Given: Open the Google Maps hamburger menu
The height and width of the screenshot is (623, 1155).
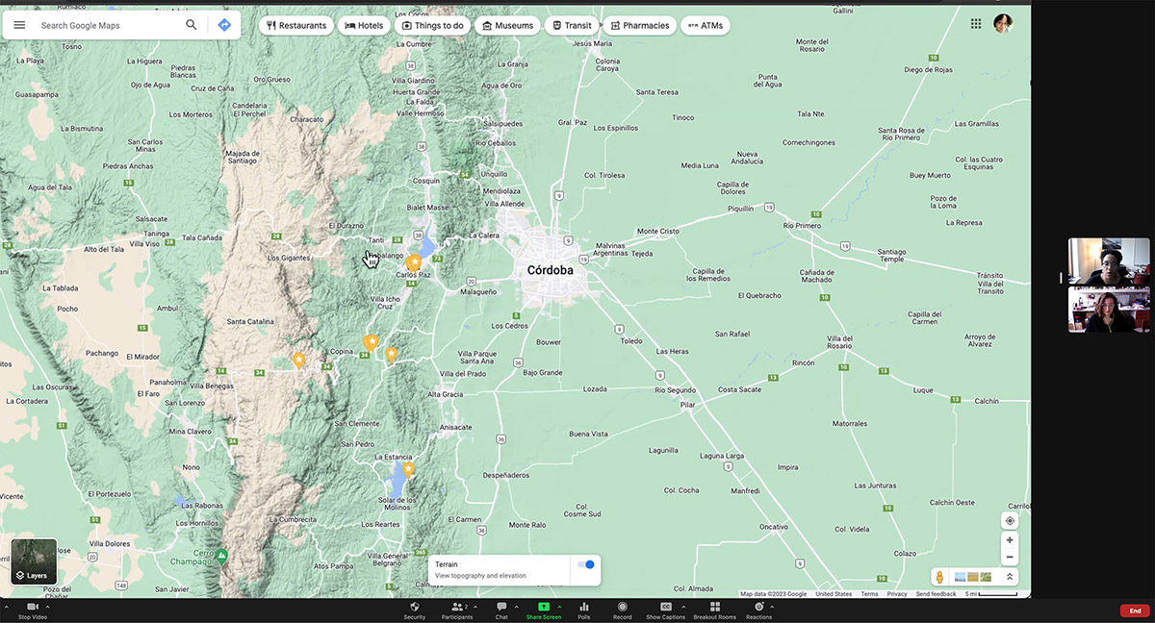Looking at the screenshot, I should click(19, 25).
